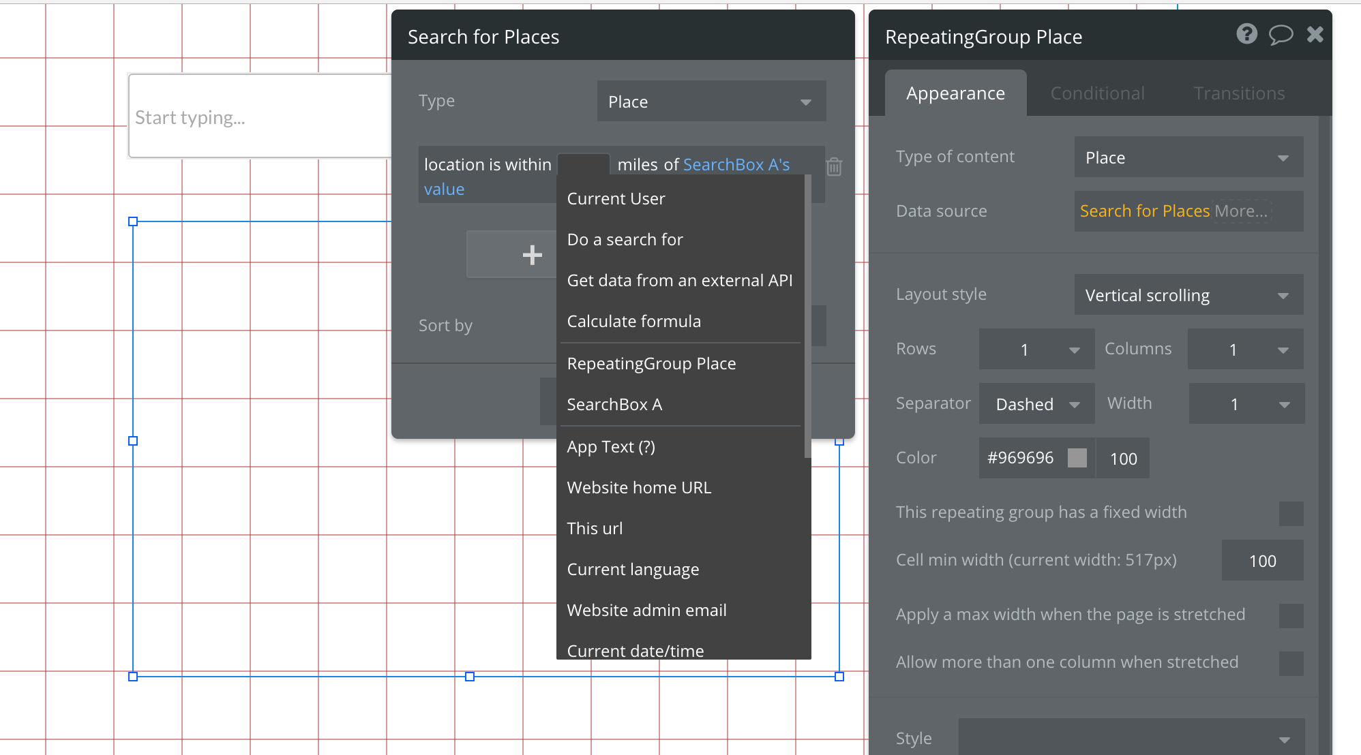Open the Layout style dropdown
Screen dimensions: 1361x755
(1188, 295)
